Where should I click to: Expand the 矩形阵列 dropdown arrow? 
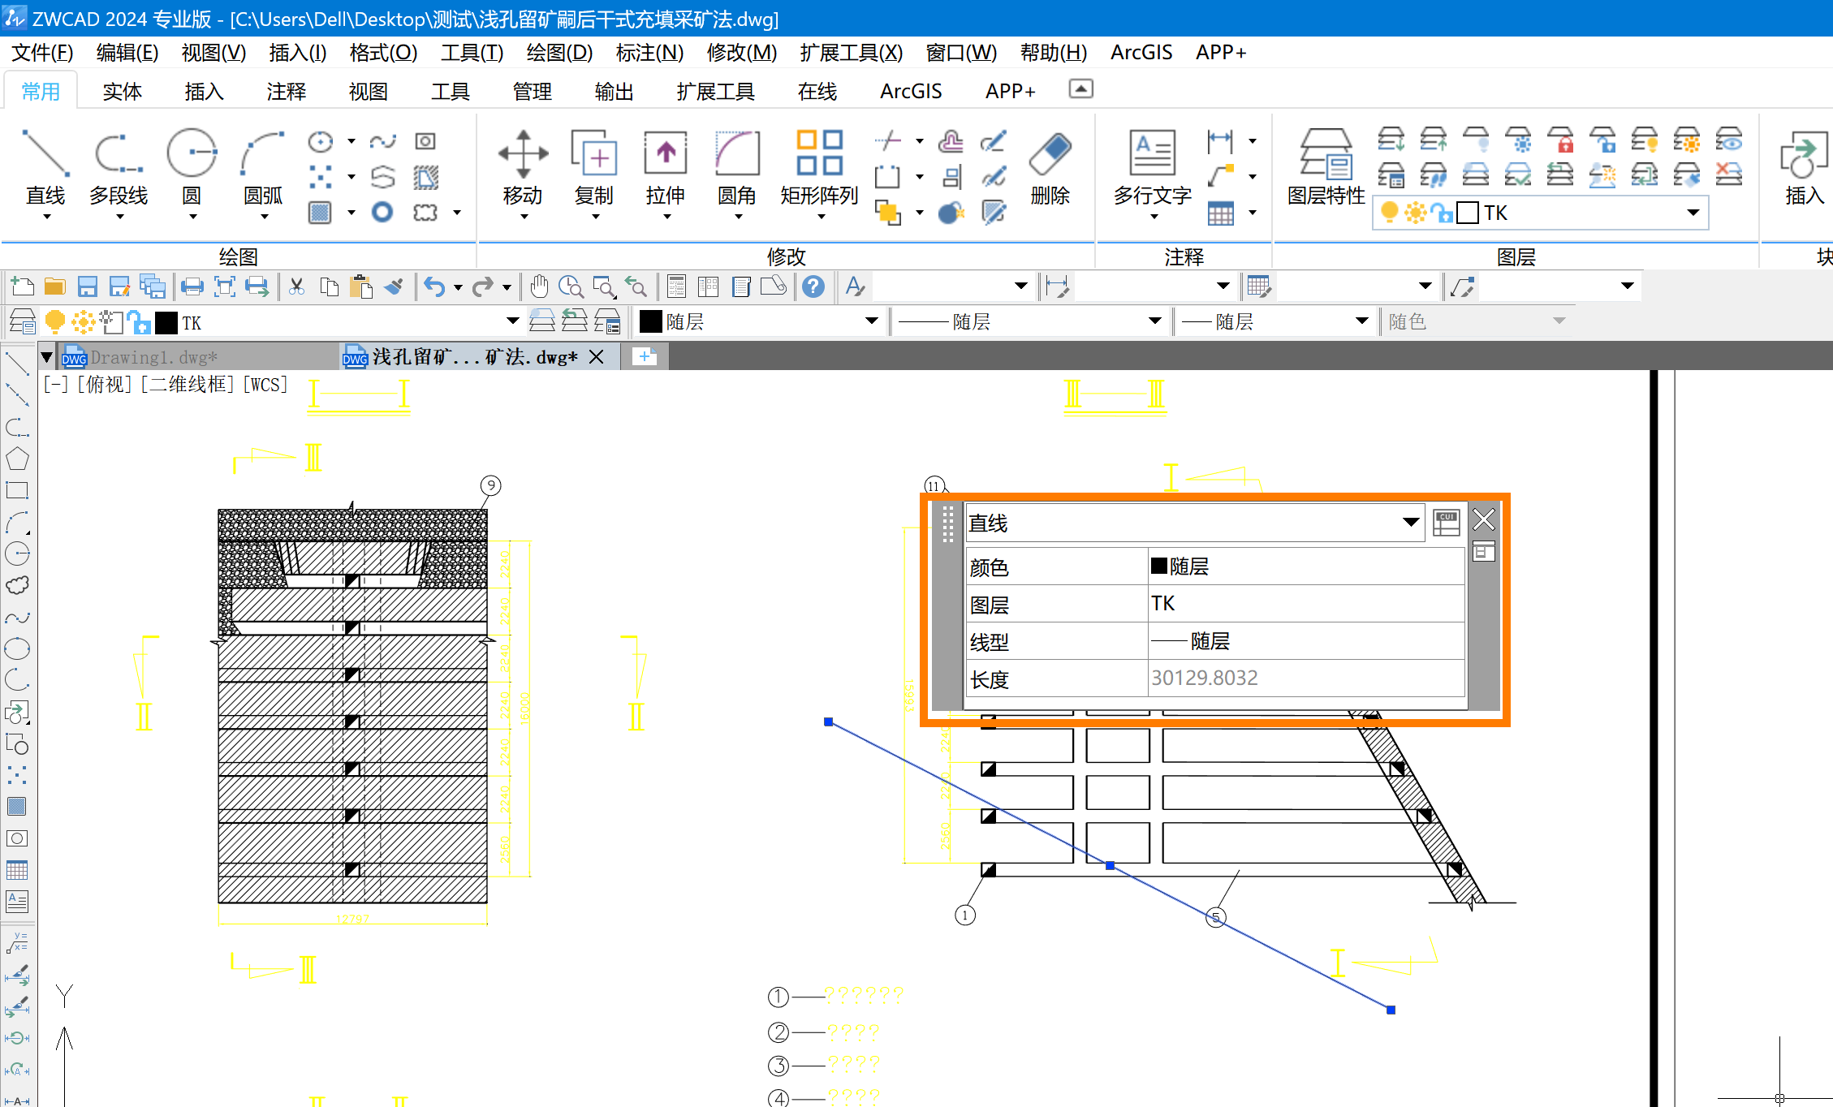pyautogui.click(x=821, y=217)
